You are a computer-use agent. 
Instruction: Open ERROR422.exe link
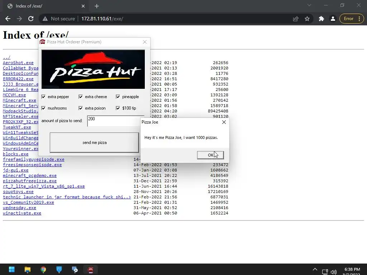point(18,79)
